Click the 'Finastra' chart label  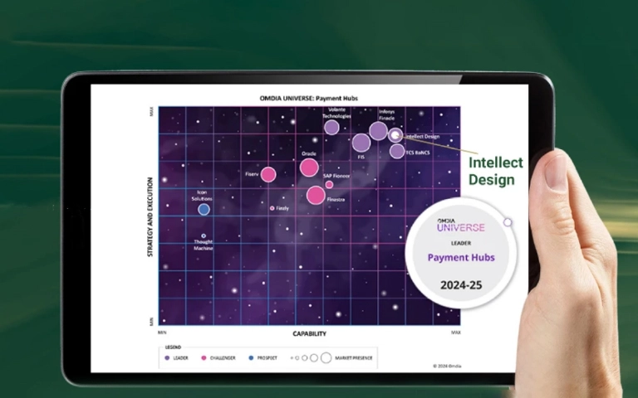336,199
